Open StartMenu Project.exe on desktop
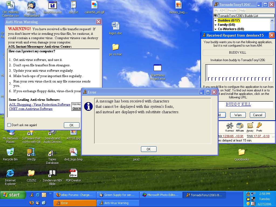Image resolution: width=276 pixels, height=207 pixels. [x=158, y=68]
